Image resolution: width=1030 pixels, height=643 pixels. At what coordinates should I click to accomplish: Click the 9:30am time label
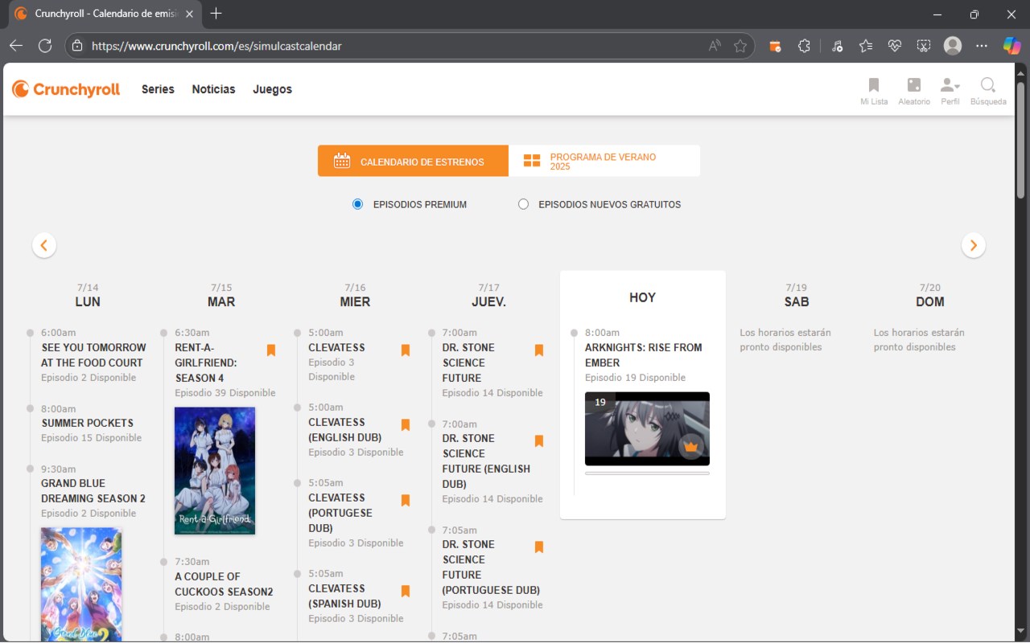58,469
